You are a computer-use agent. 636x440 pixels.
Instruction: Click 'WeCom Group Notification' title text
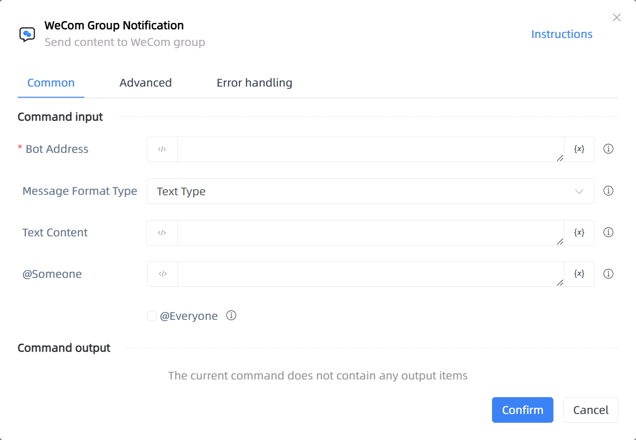(114, 26)
